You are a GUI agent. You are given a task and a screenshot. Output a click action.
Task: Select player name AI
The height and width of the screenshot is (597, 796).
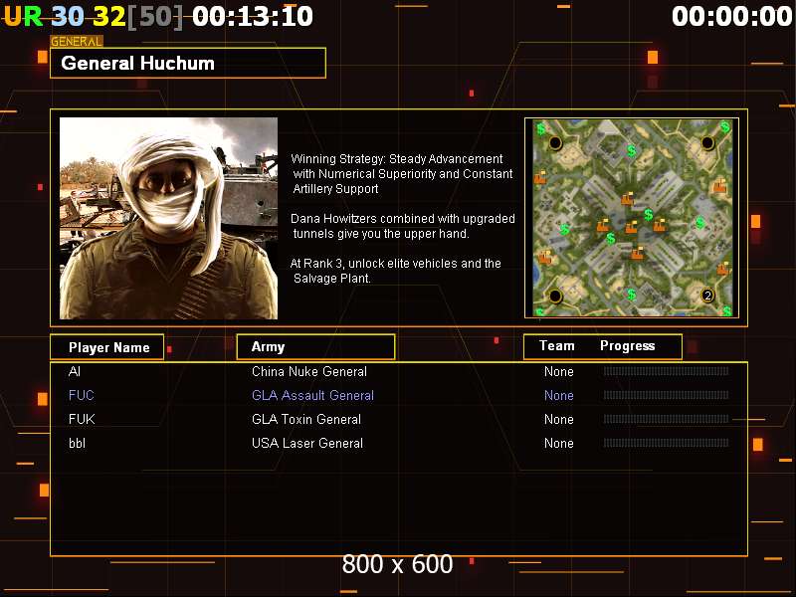[x=75, y=371]
